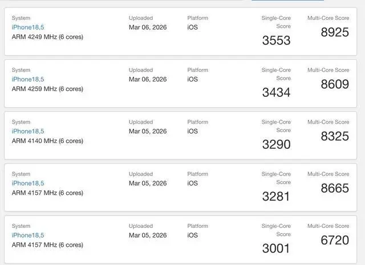Open iPhone18,5 link in the 4140 MHz result
Viewport: 365px width, 265px height.
click(27, 131)
